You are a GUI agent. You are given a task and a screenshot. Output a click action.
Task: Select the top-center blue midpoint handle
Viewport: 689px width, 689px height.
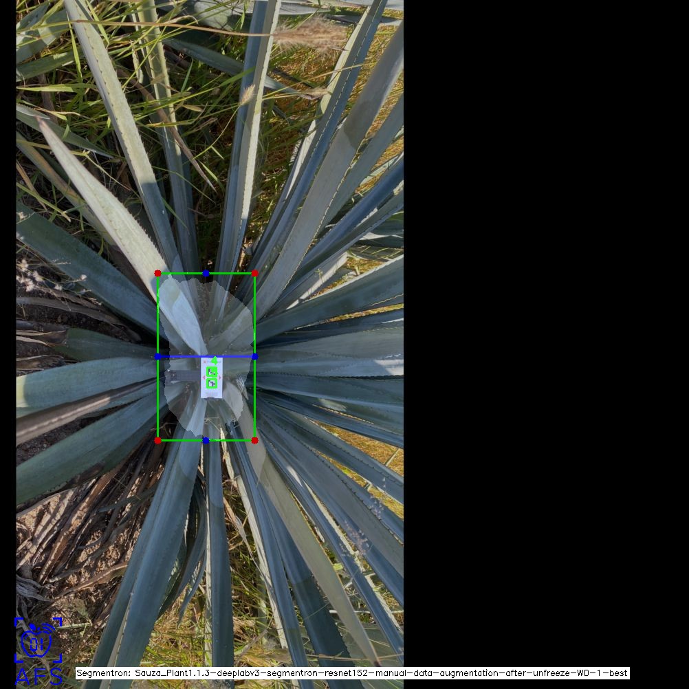click(x=206, y=273)
